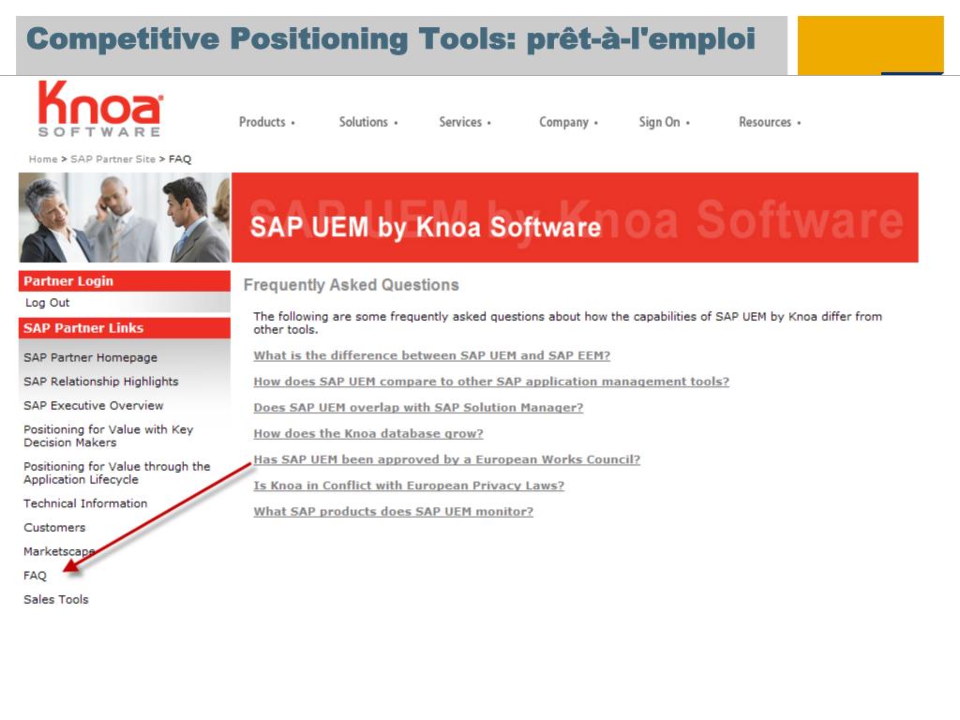Open question comparing other SAP application management tools
The image size is (960, 720).
491,382
